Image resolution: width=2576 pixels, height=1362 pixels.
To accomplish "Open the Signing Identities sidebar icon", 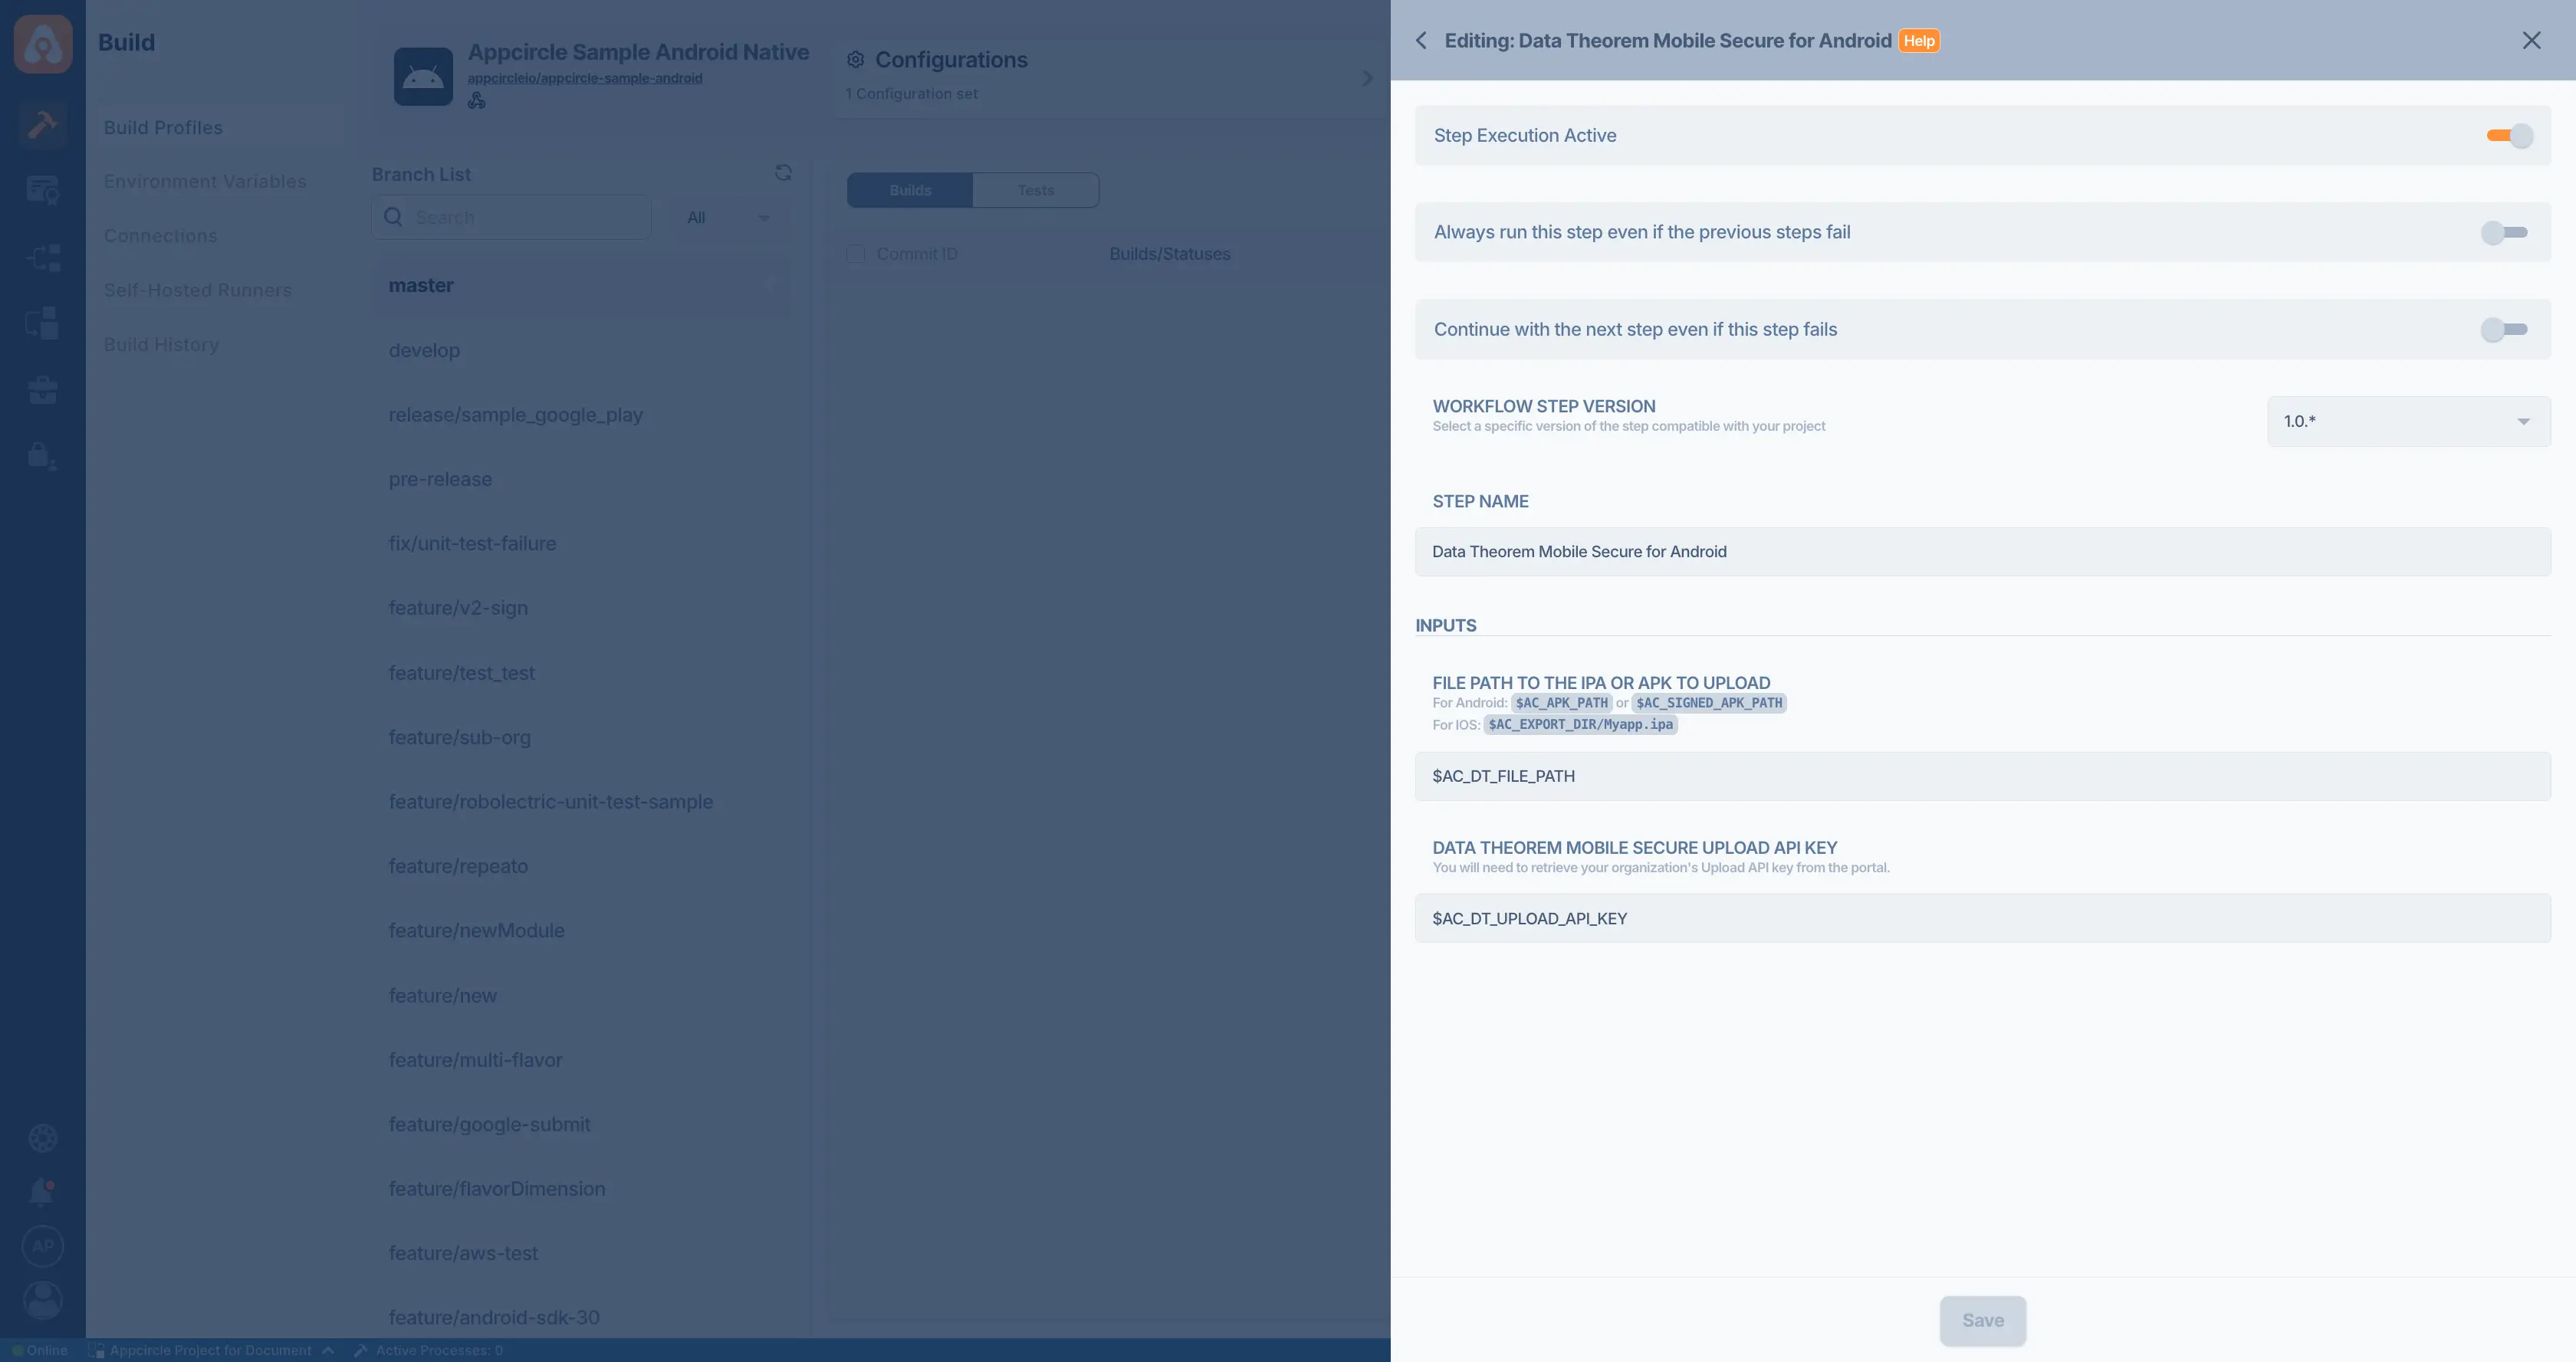I will (43, 190).
